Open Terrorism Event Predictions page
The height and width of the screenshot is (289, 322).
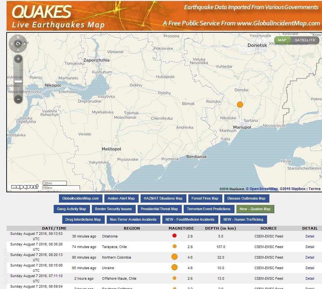[209, 209]
